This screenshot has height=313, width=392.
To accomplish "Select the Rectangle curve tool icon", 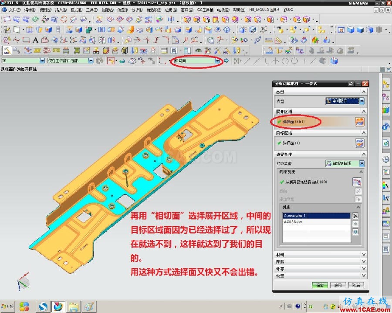I will 26,40.
